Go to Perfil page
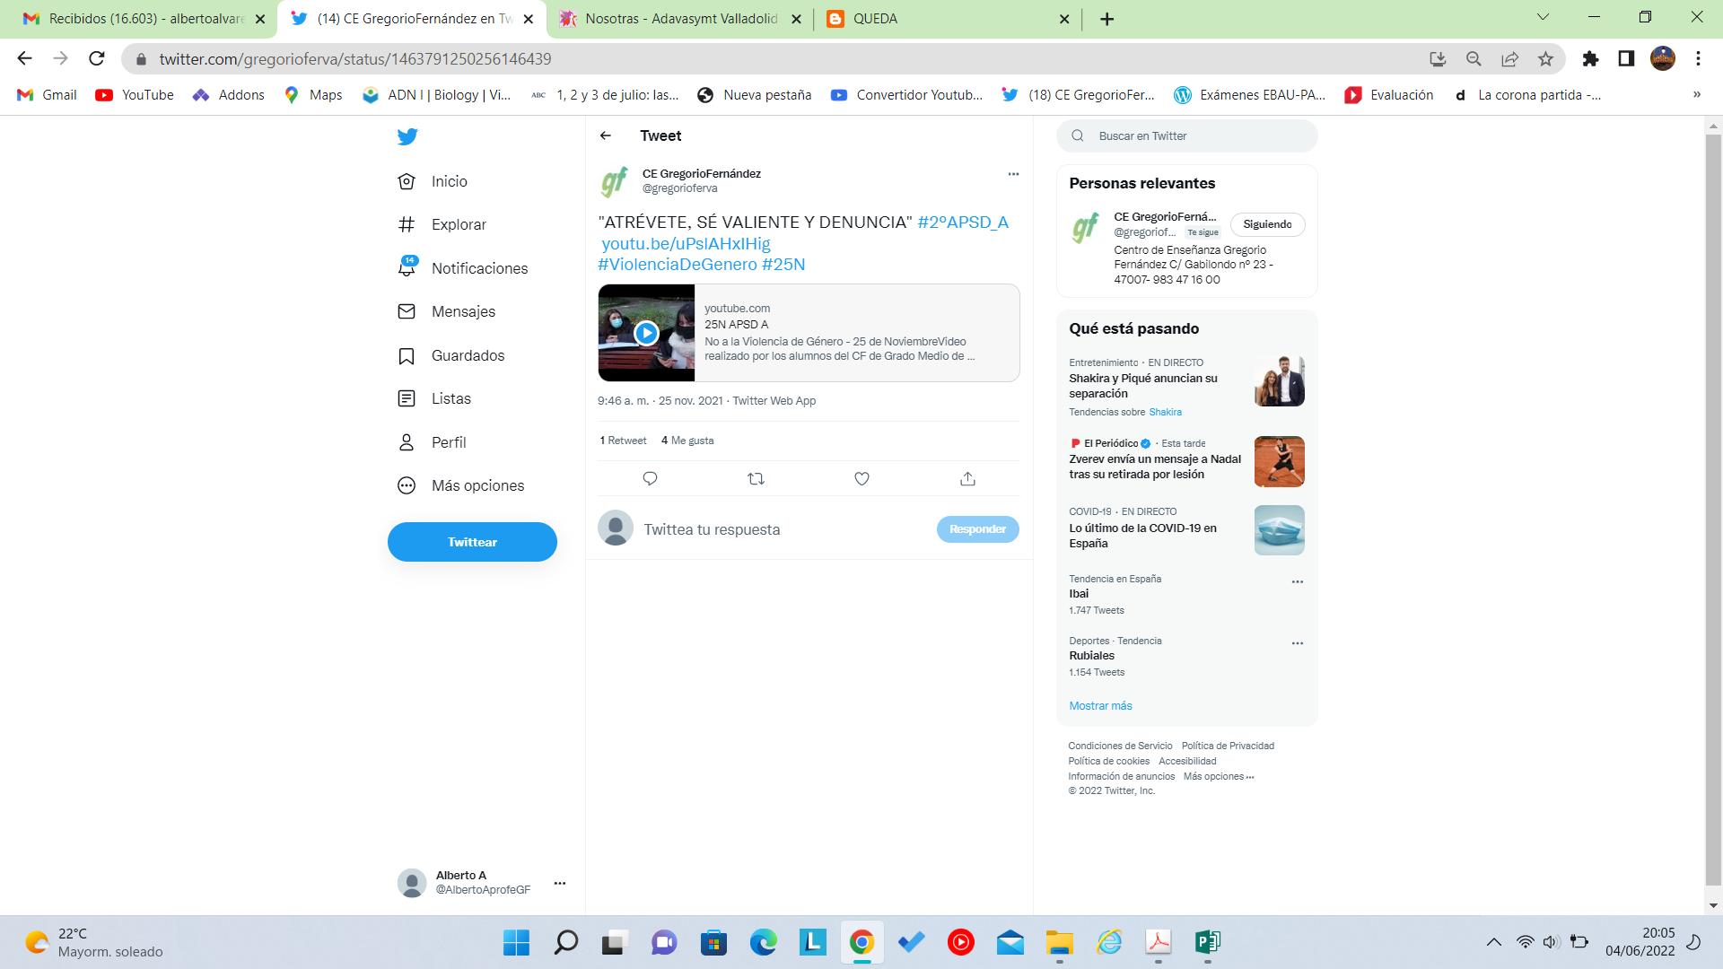 (432, 442)
